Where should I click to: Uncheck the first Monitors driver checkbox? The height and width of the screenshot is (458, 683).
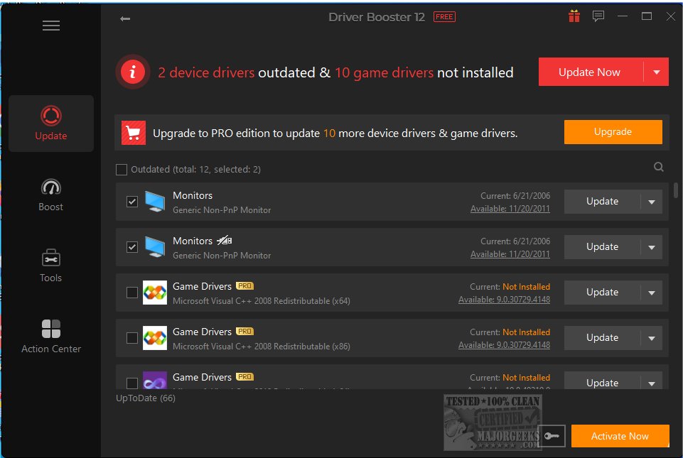click(x=132, y=202)
